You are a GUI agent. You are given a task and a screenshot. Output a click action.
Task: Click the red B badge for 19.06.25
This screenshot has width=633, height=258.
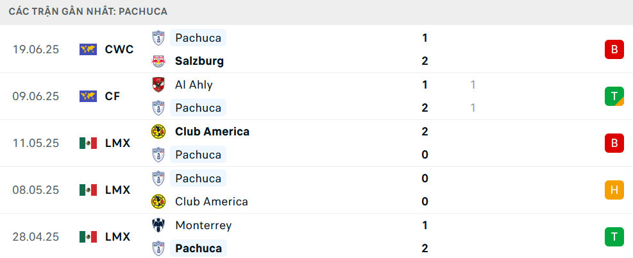(614, 49)
